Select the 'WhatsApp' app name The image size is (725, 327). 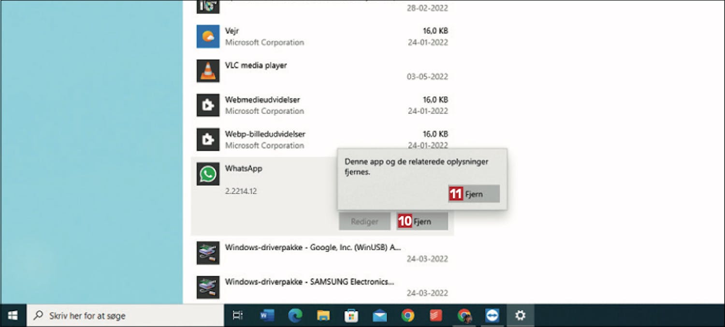tap(244, 168)
